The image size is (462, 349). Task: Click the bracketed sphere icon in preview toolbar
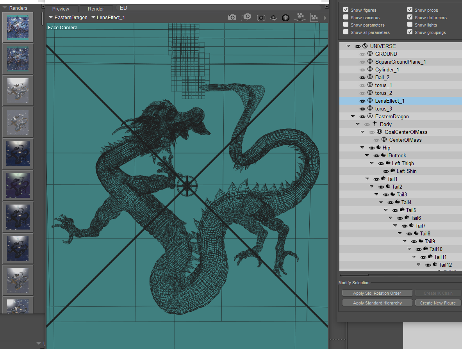click(x=261, y=18)
